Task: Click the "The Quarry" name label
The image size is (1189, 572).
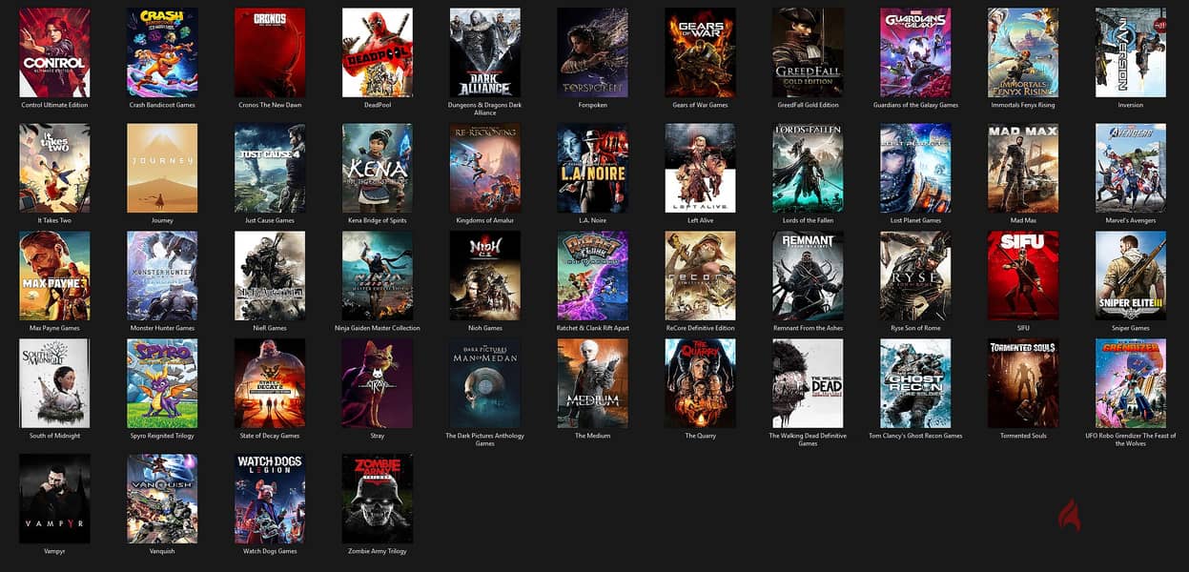Action: pyautogui.click(x=700, y=436)
